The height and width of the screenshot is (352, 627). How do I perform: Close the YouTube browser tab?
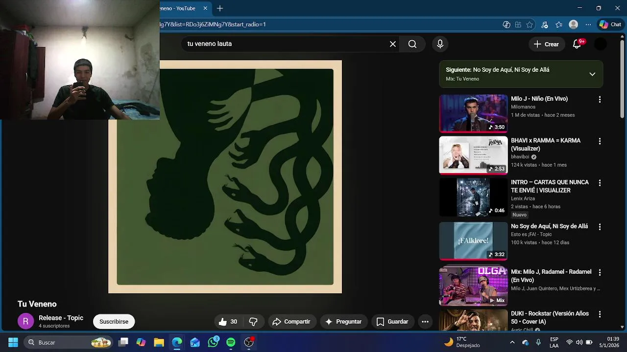(205, 8)
